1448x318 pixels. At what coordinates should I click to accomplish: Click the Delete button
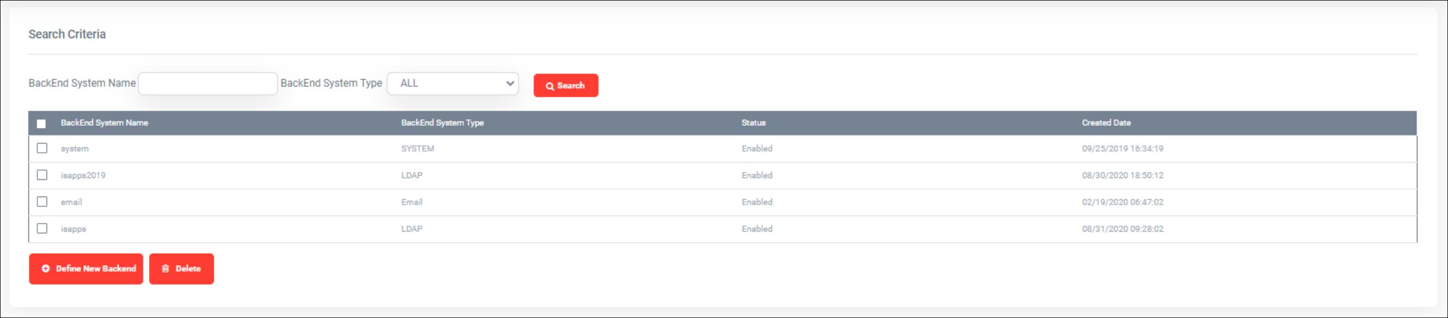click(x=181, y=268)
